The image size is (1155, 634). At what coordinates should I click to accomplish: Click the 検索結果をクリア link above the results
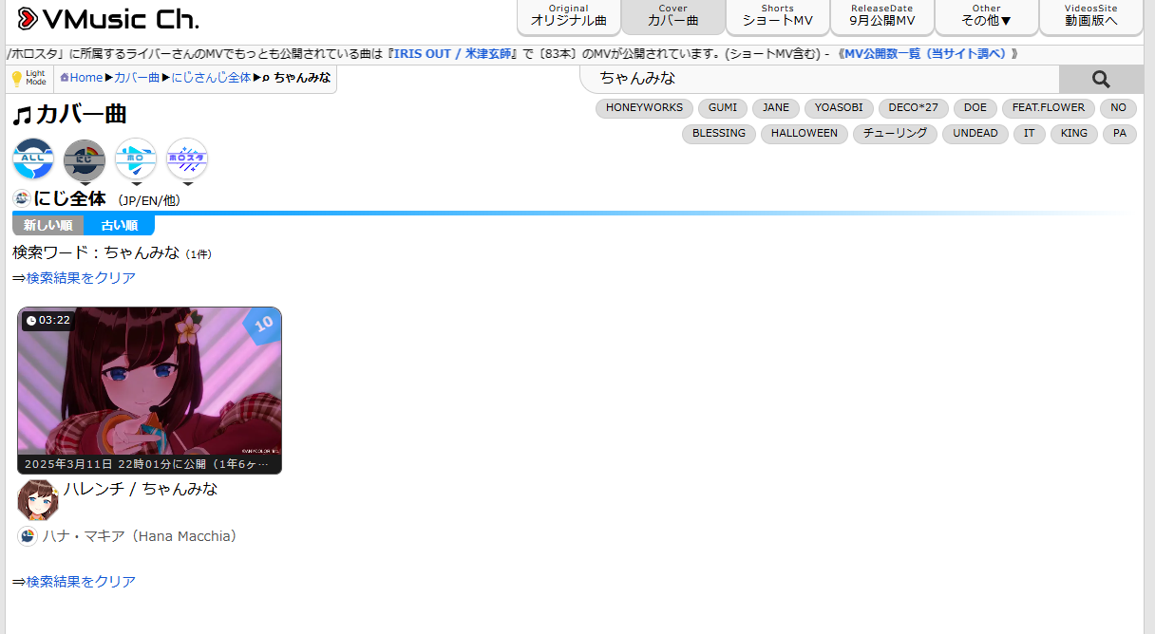[x=81, y=278]
